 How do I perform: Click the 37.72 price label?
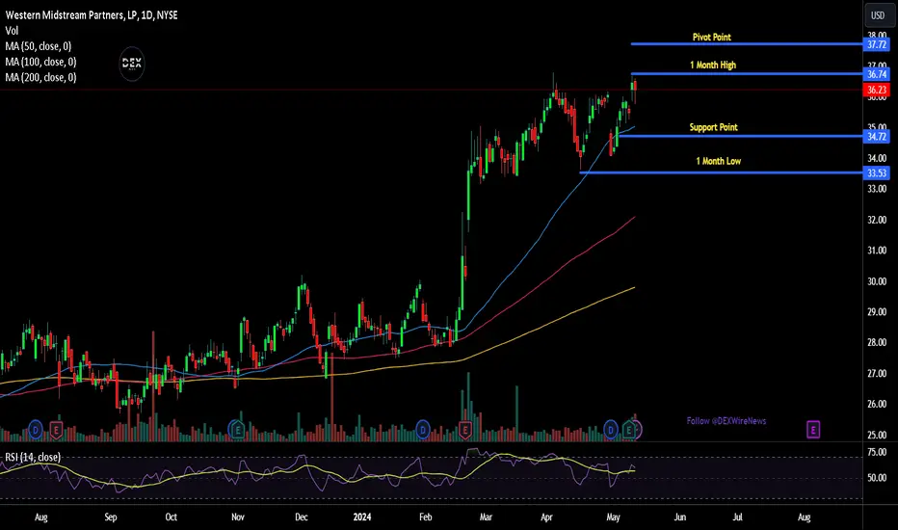click(x=876, y=44)
